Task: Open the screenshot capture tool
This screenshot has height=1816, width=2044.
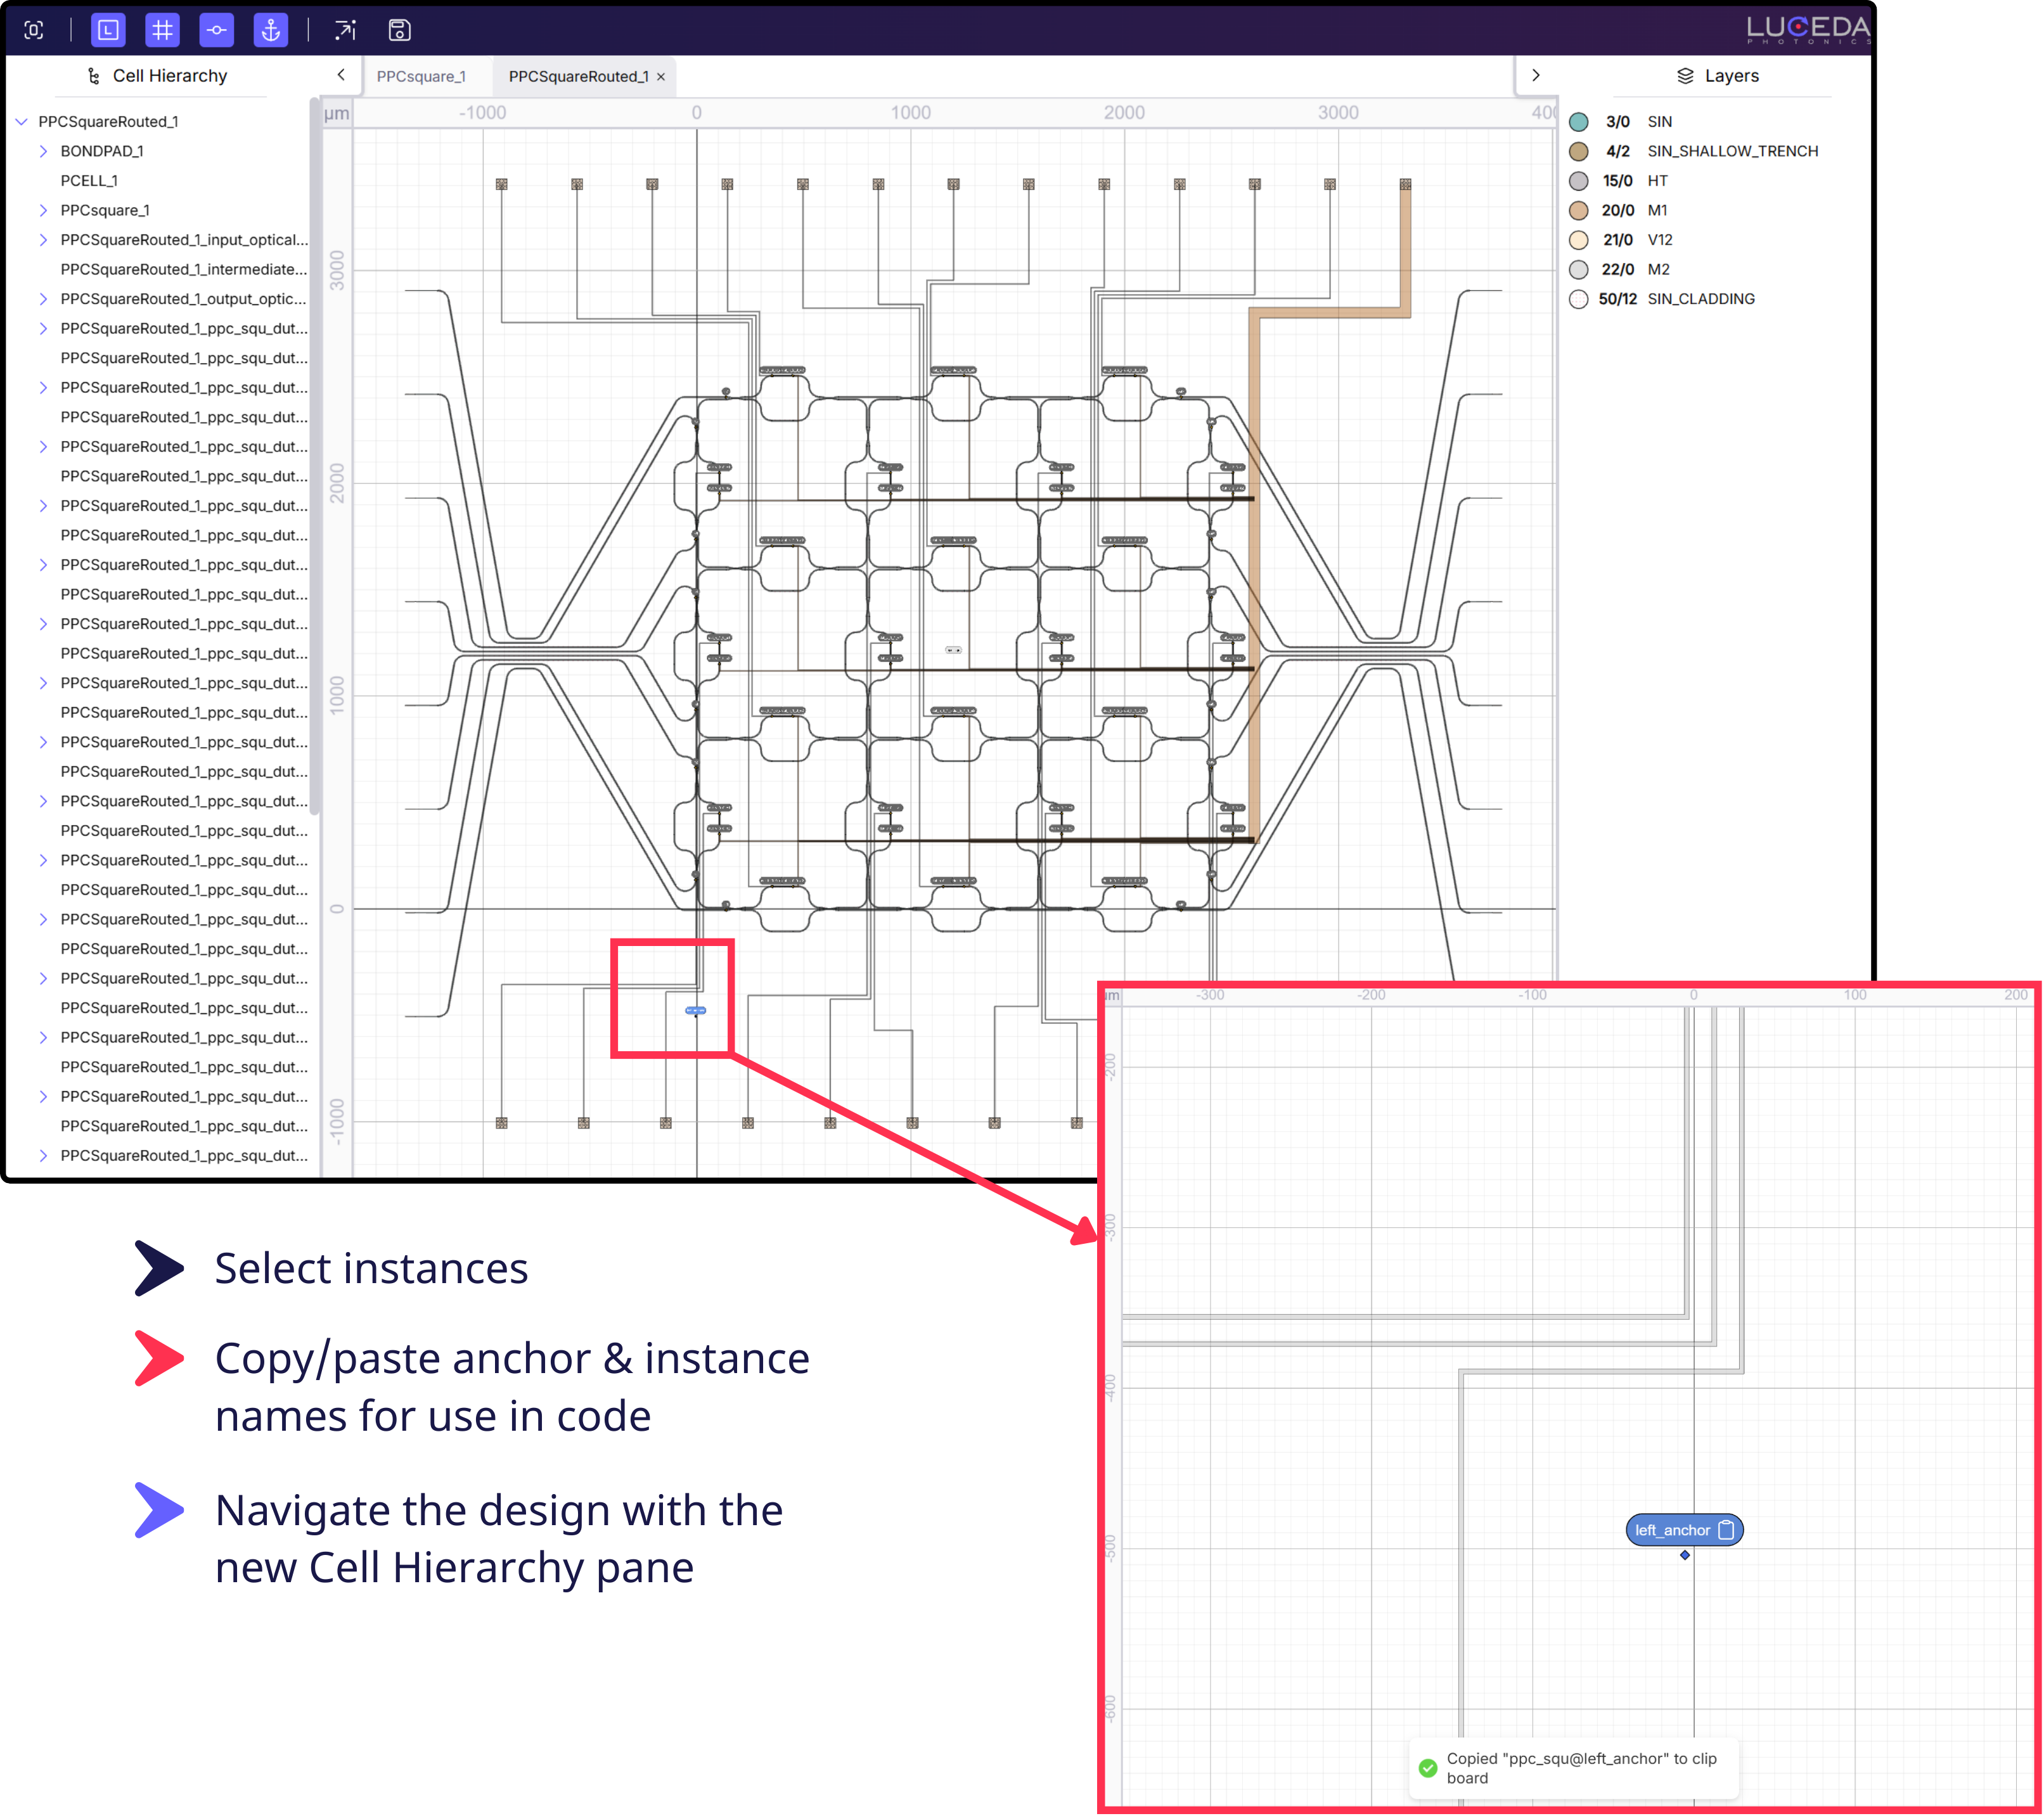Action: click(x=34, y=30)
